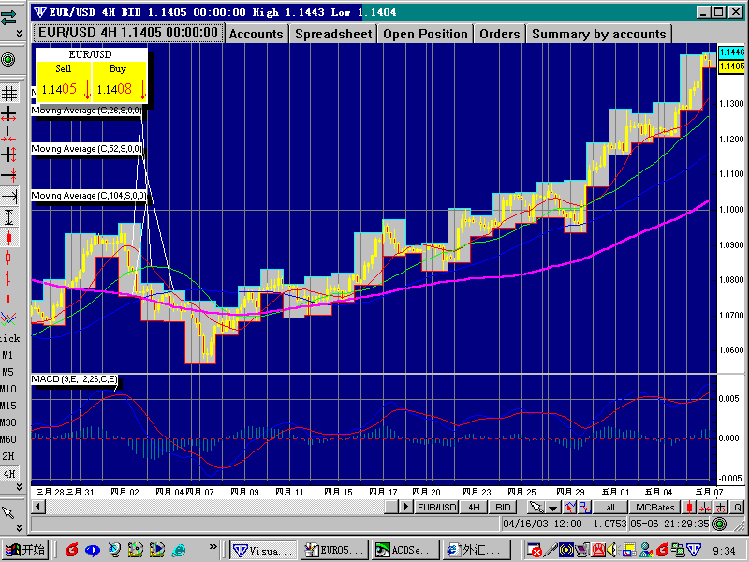Click the crosshair scale icon in bottom toolbar
749x562 pixels.
[x=721, y=507]
